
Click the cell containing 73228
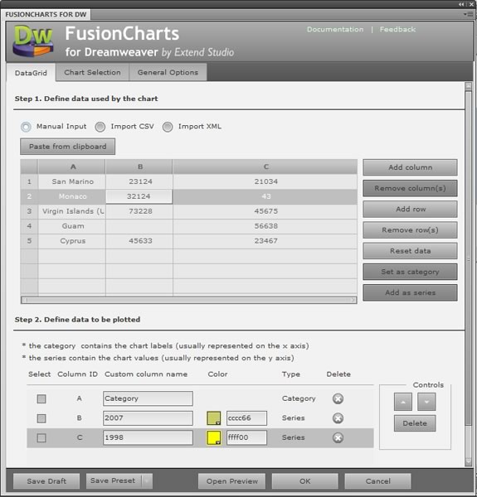click(140, 211)
